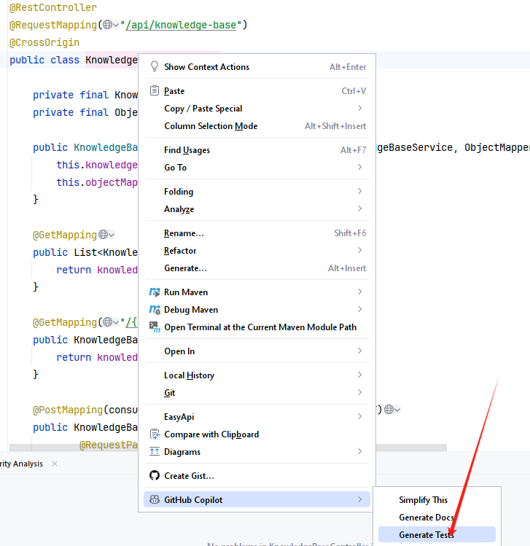Click the /api/knowledge-base URL link
The image size is (530, 546).
coord(181,25)
